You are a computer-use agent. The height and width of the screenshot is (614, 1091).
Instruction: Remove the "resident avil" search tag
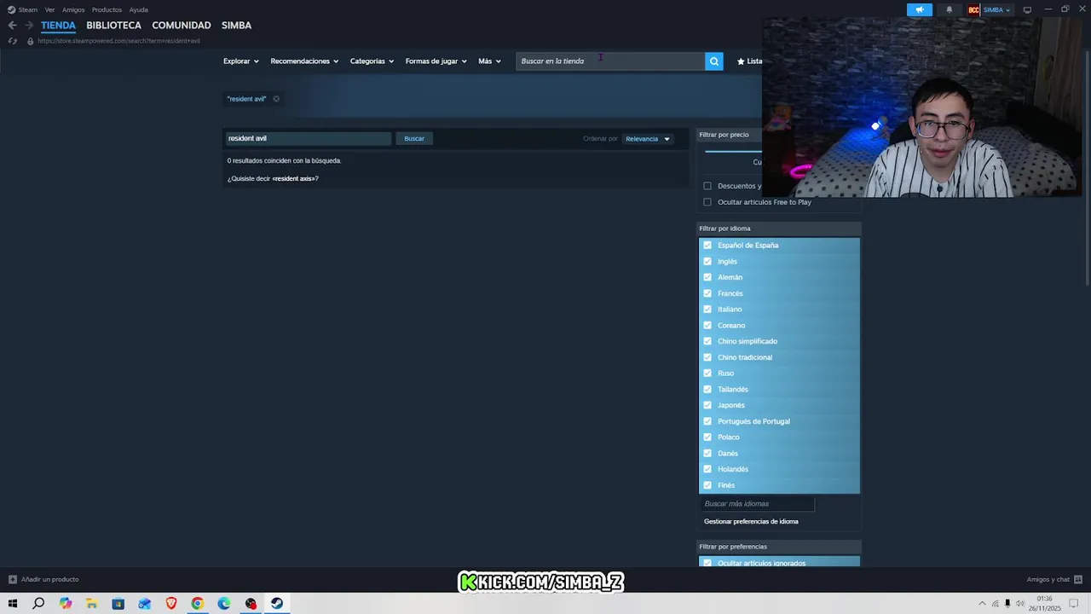click(276, 99)
